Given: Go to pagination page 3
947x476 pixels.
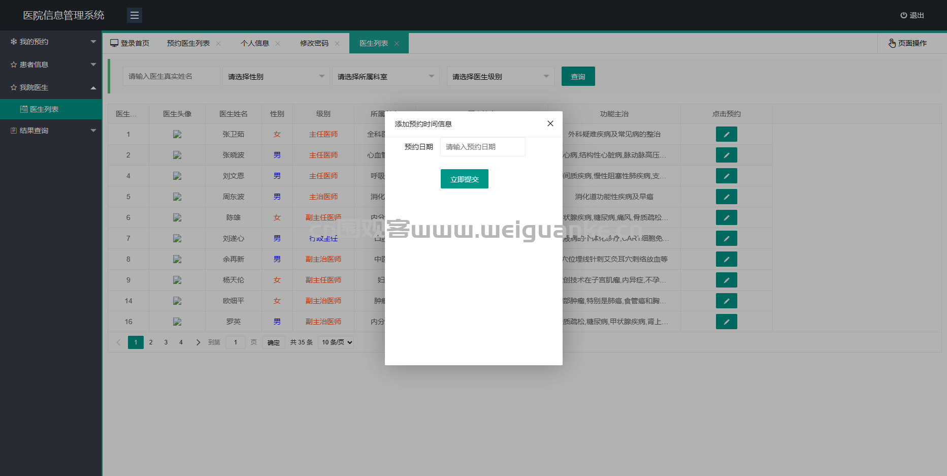Looking at the screenshot, I should coord(166,342).
